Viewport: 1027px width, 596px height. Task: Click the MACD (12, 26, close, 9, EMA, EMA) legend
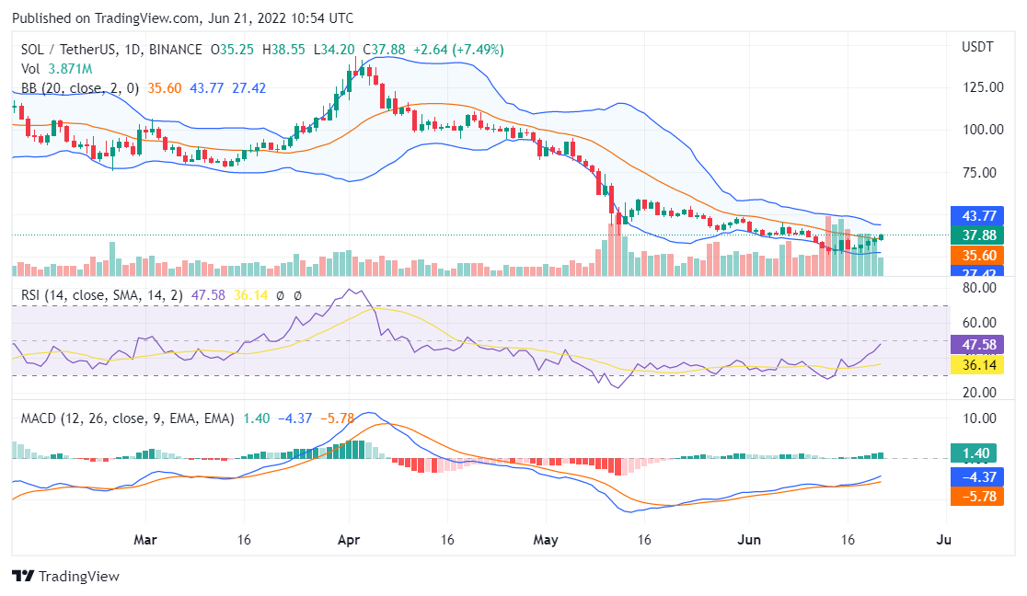coord(127,418)
